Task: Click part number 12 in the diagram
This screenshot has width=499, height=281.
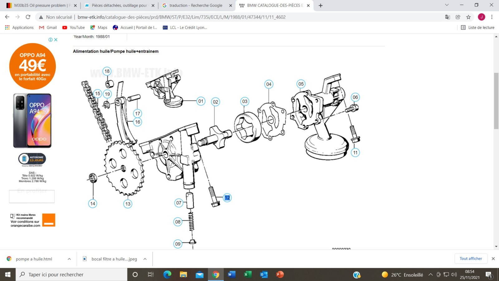Action: (227, 198)
